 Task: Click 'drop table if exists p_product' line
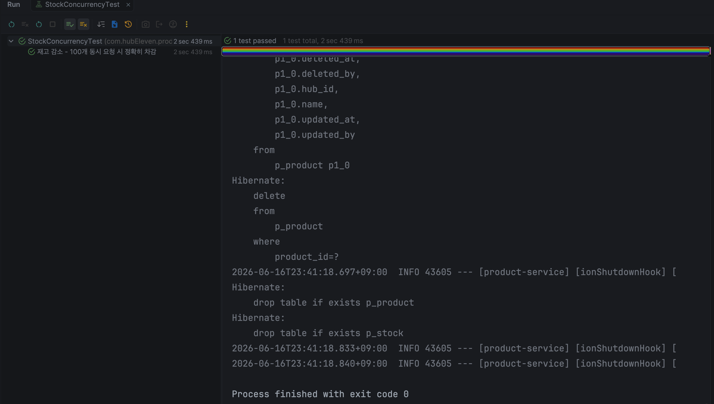(334, 302)
